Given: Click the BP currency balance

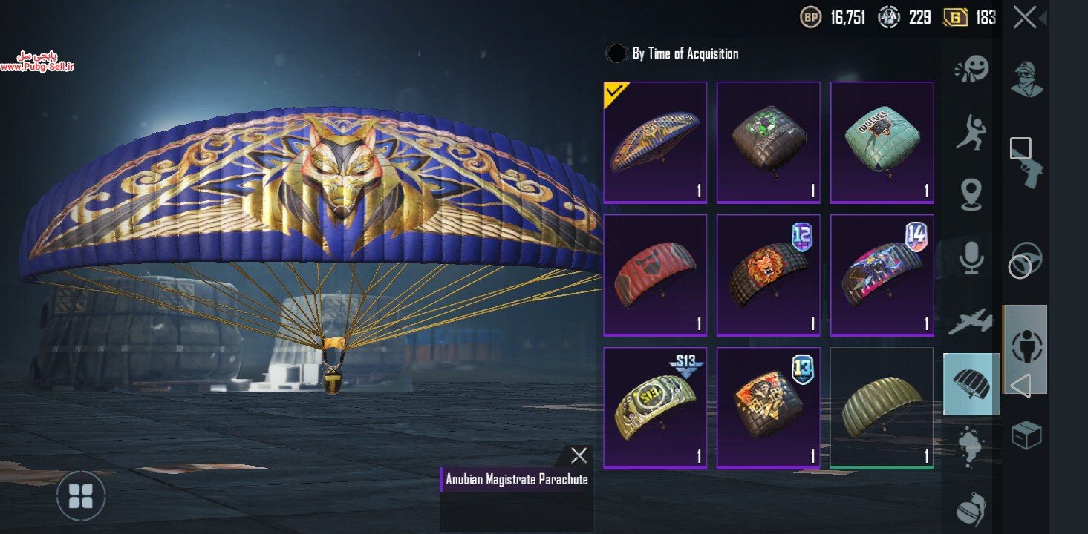Looking at the screenshot, I should tap(833, 17).
